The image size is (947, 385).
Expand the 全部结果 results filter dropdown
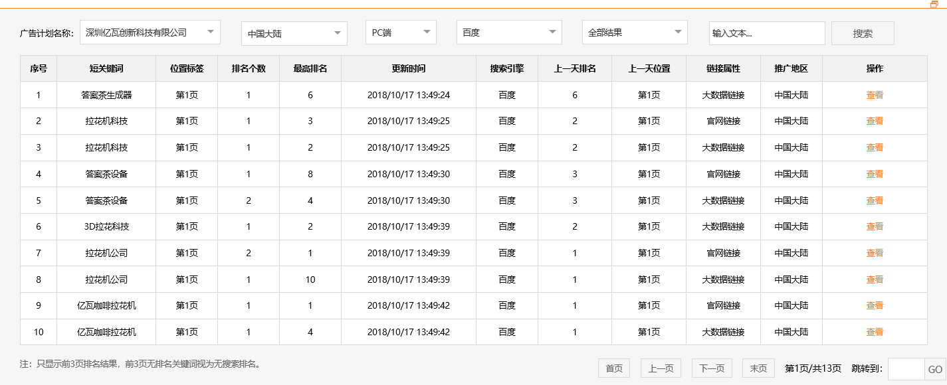[x=634, y=32]
